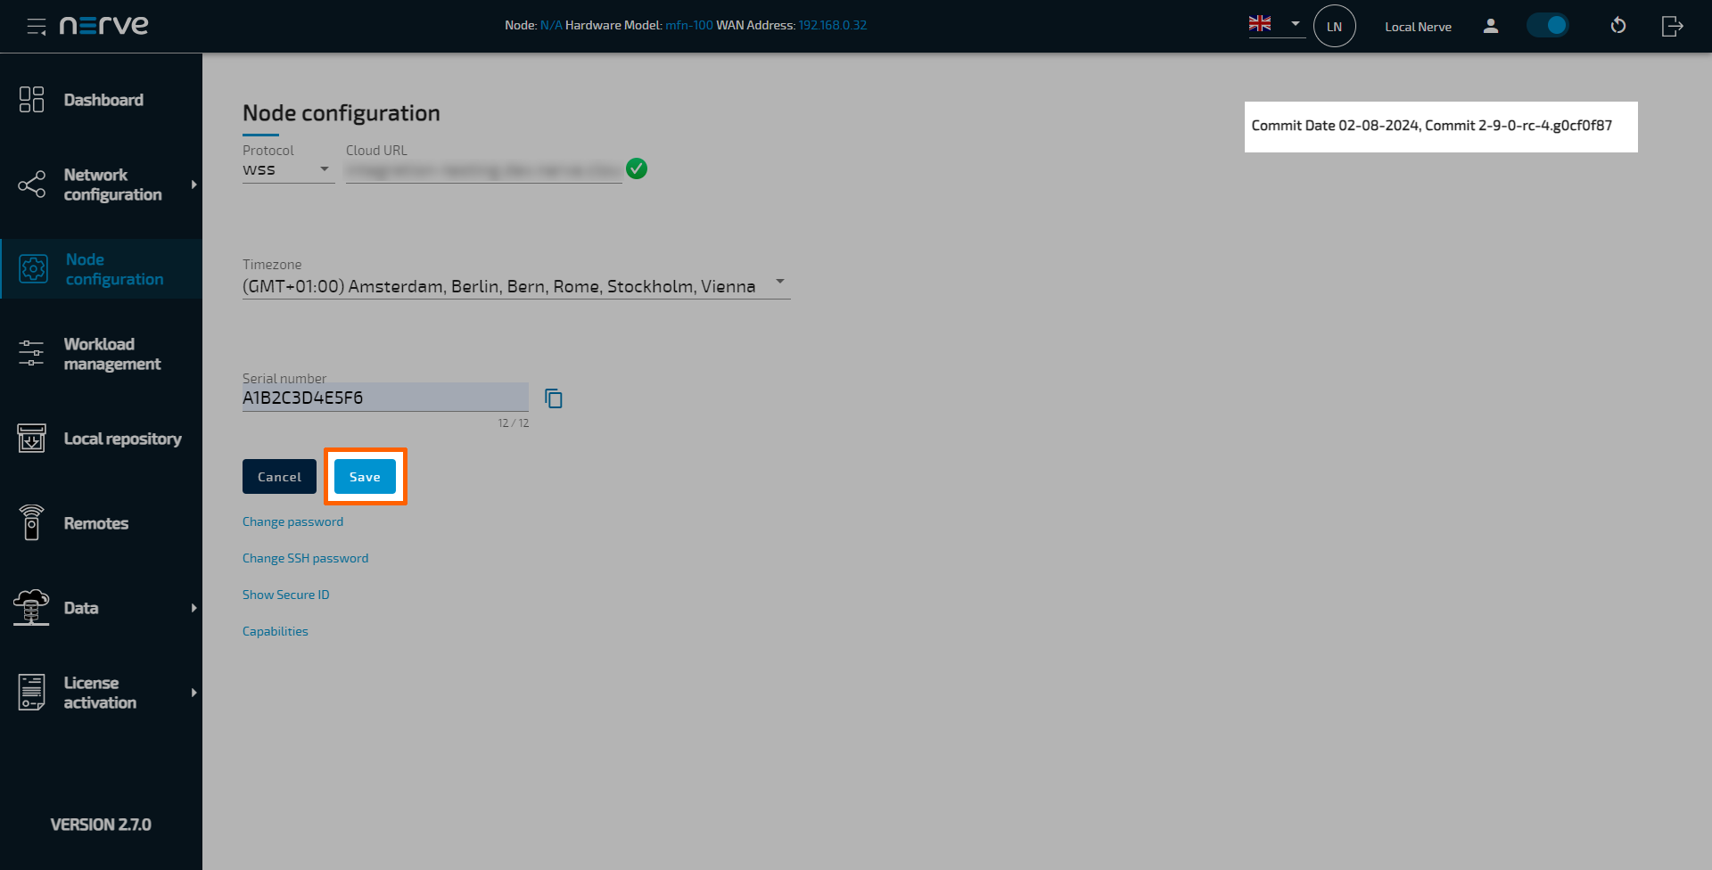This screenshot has height=870, width=1712.
Task: Open the LN user avatar
Action: tap(1334, 26)
